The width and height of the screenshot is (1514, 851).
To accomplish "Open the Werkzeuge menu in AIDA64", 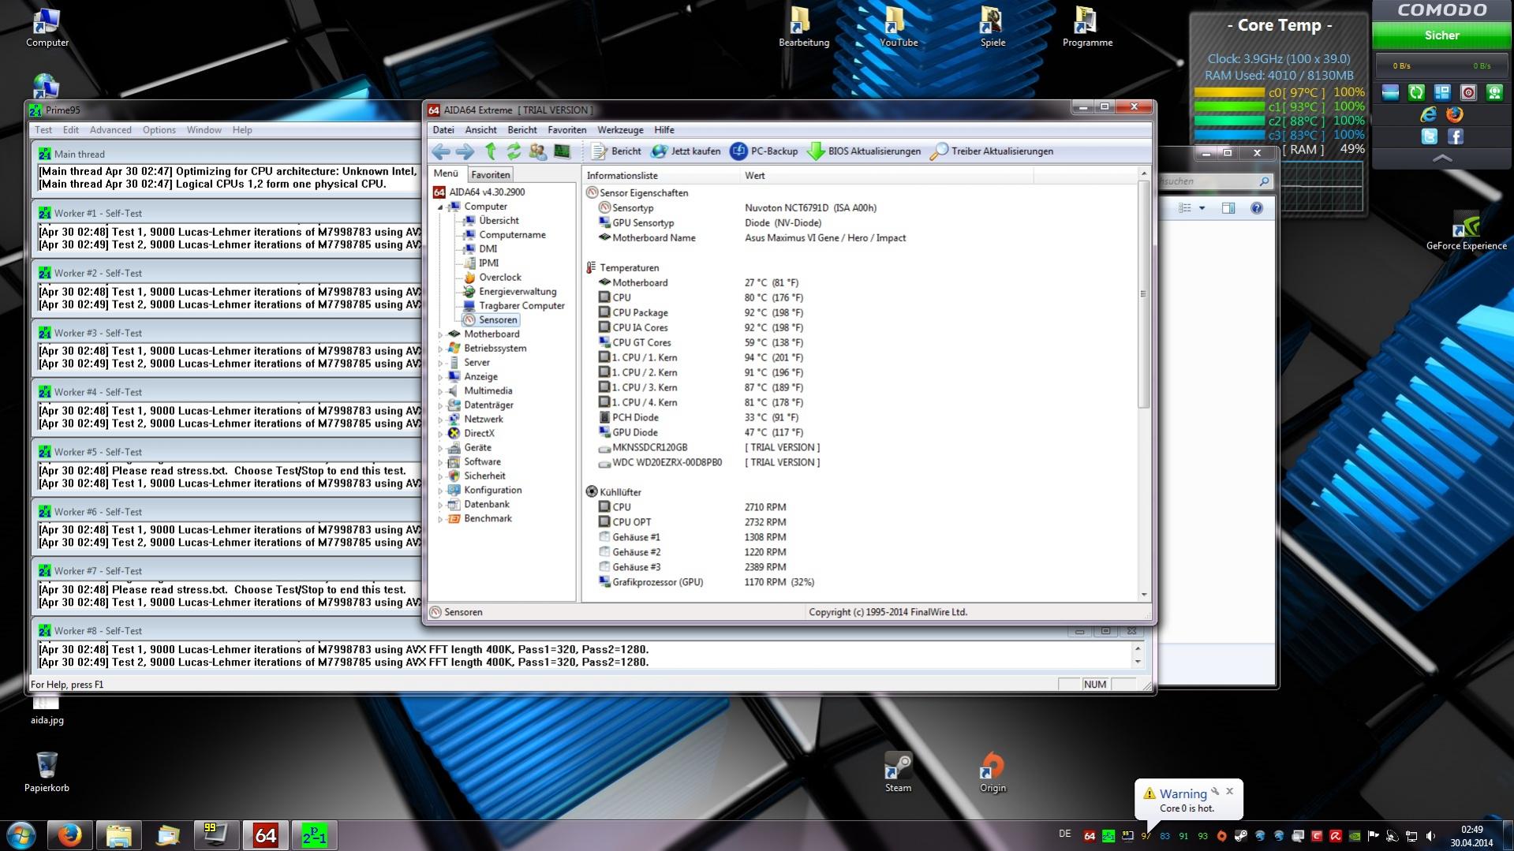I will point(619,130).
